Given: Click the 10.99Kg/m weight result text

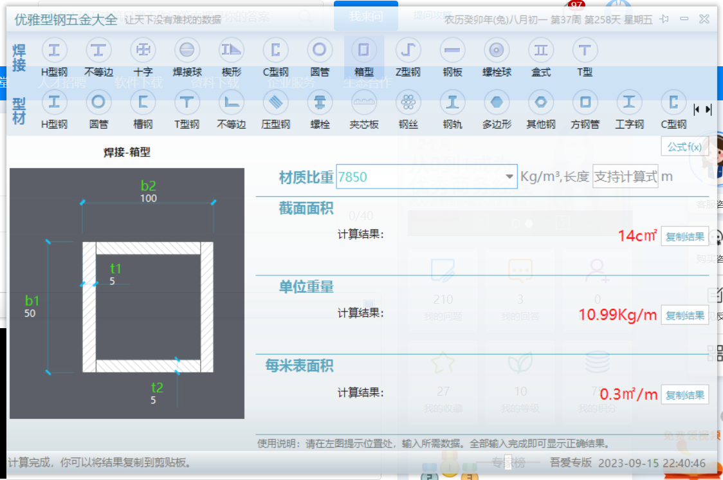Looking at the screenshot, I should tap(618, 315).
